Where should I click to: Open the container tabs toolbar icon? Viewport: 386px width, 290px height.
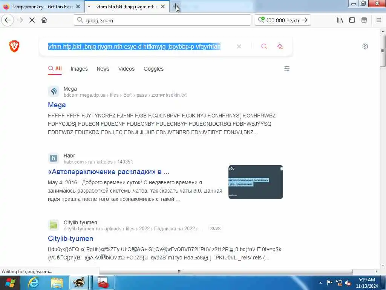364,20
